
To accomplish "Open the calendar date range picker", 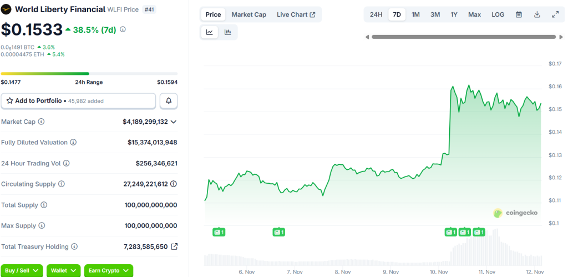I will click(x=519, y=14).
